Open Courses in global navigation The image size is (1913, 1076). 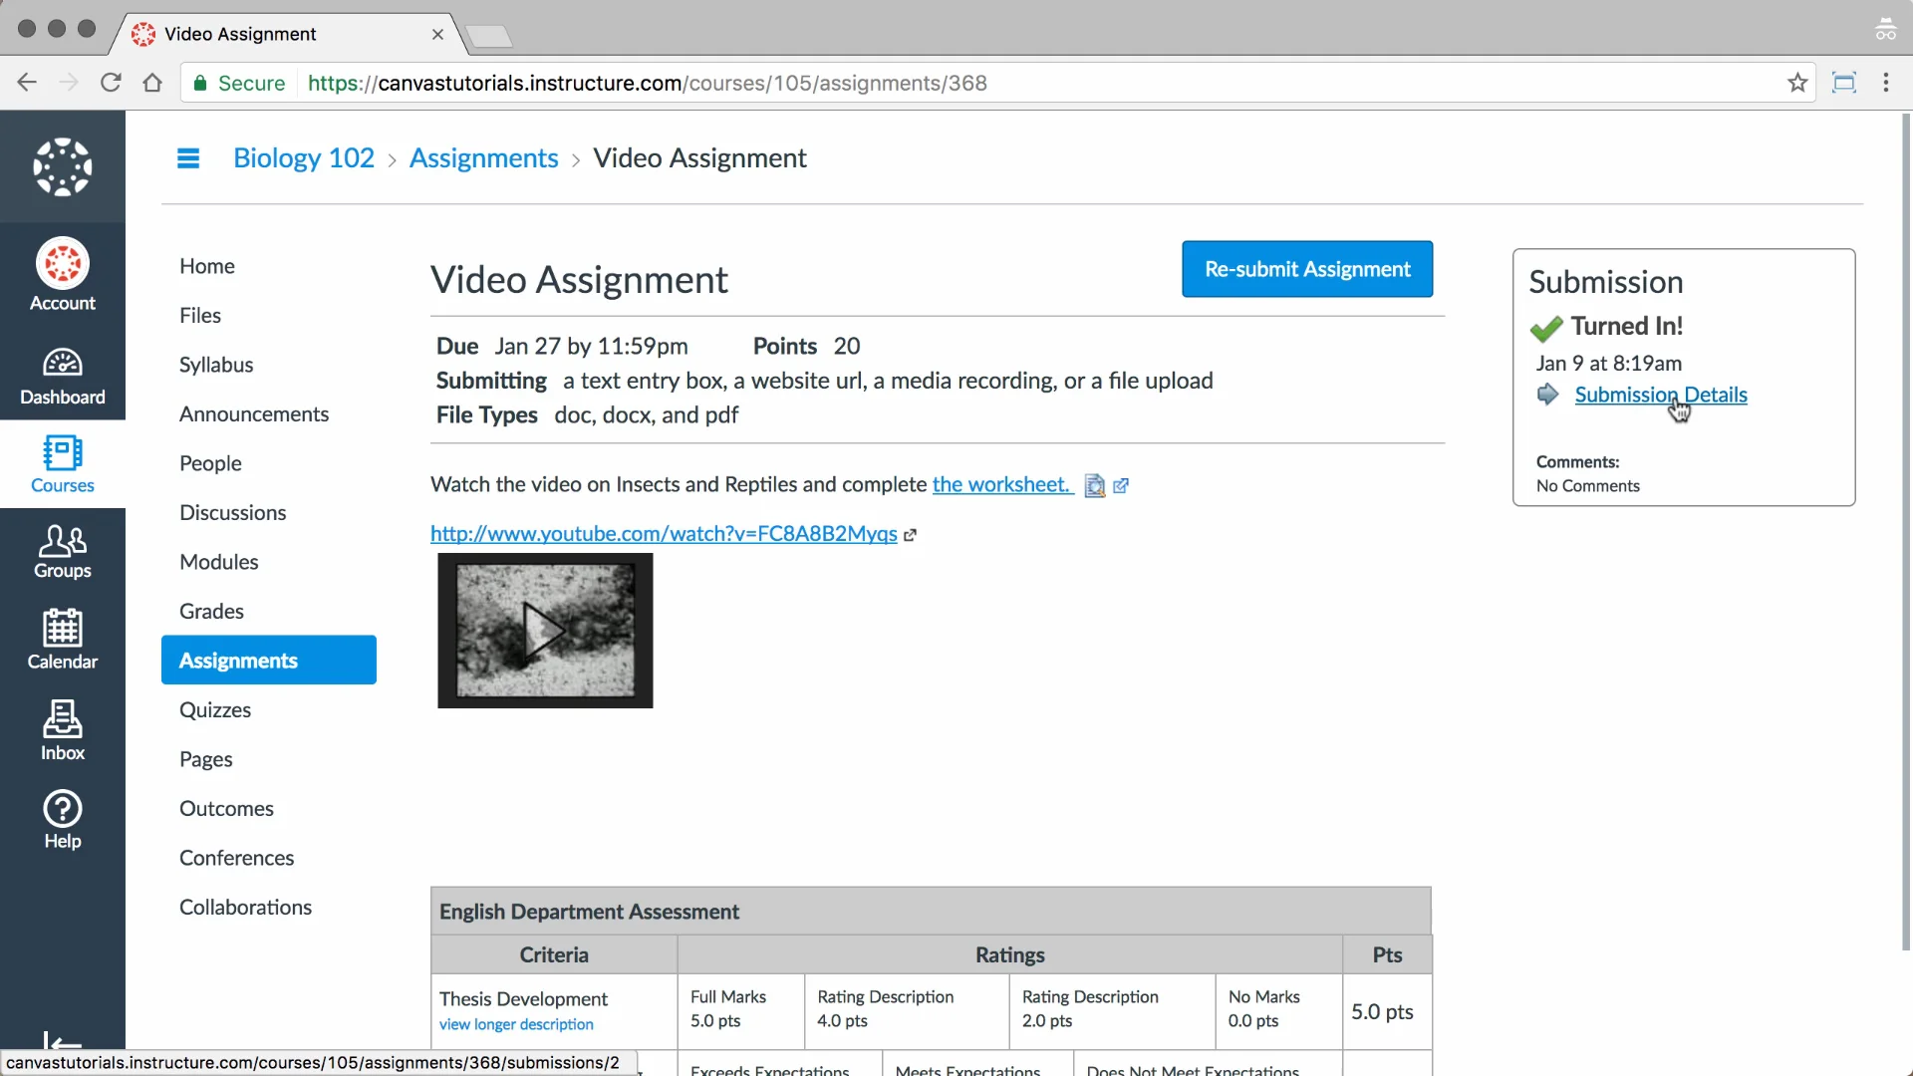[x=63, y=464]
